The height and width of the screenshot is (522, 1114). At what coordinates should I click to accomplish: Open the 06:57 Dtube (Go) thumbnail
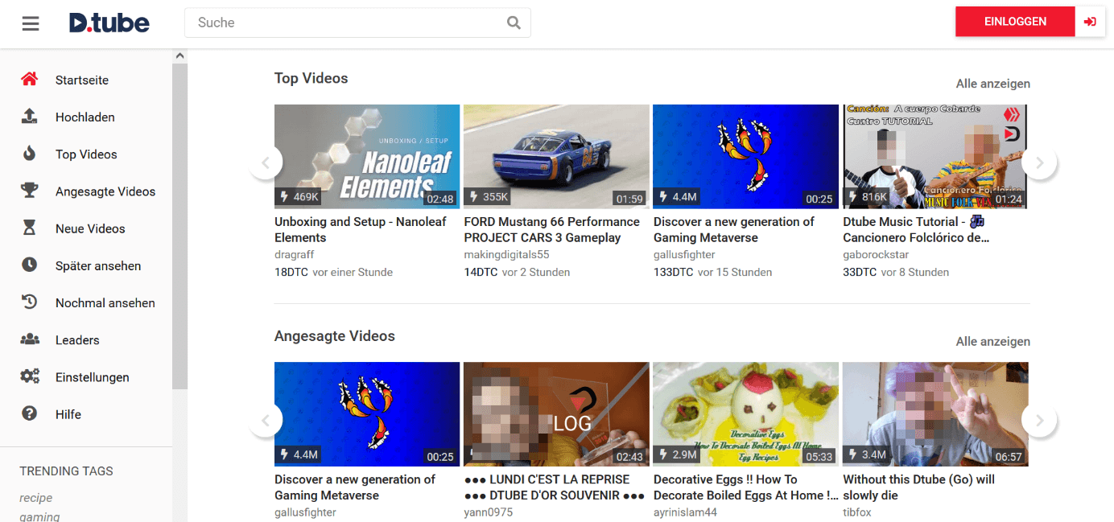click(935, 414)
